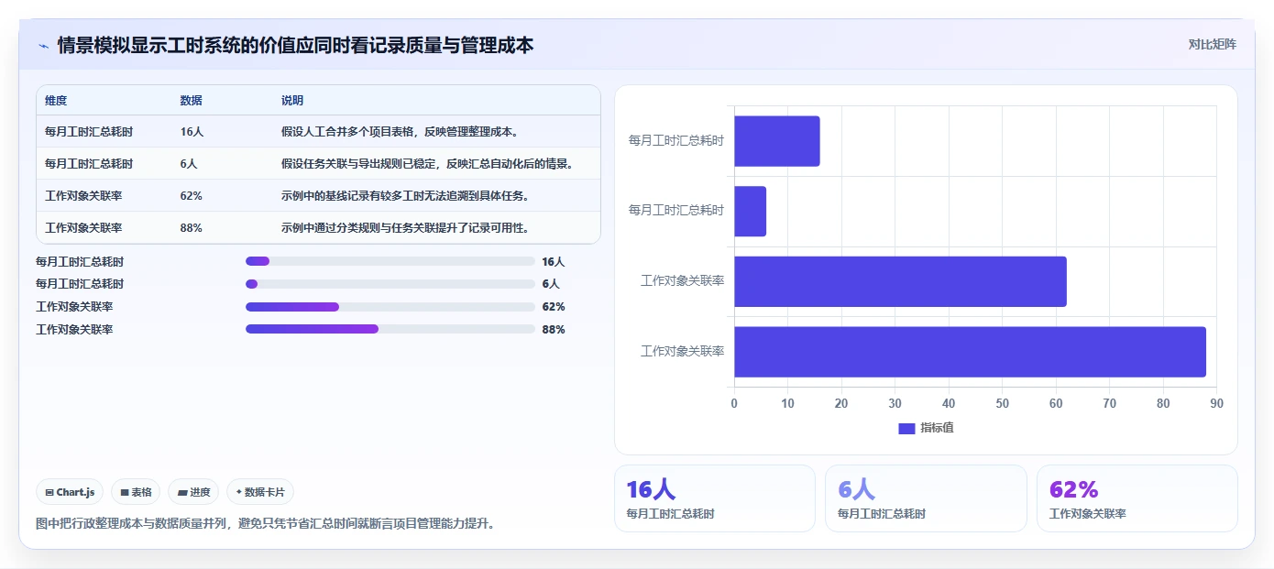
Task: Click the caption starting 图中把行政整理成本
Action: pyautogui.click(x=265, y=524)
